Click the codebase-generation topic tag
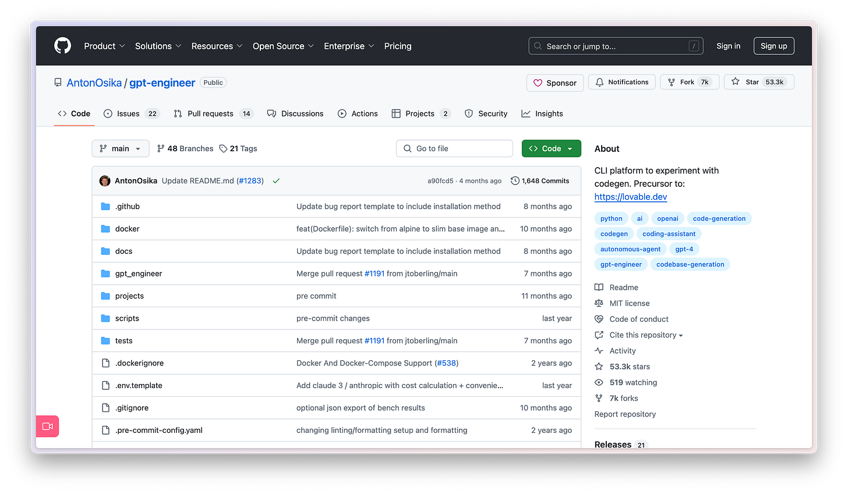Image resolution: width=848 pixels, height=494 pixels. pyautogui.click(x=690, y=264)
